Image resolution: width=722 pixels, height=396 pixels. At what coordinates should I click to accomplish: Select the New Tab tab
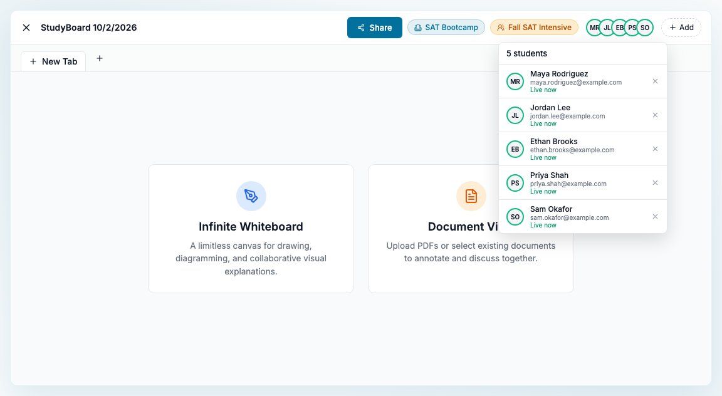point(53,61)
